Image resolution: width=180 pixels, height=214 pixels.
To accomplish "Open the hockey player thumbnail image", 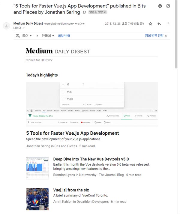I will (x=37, y=199).
